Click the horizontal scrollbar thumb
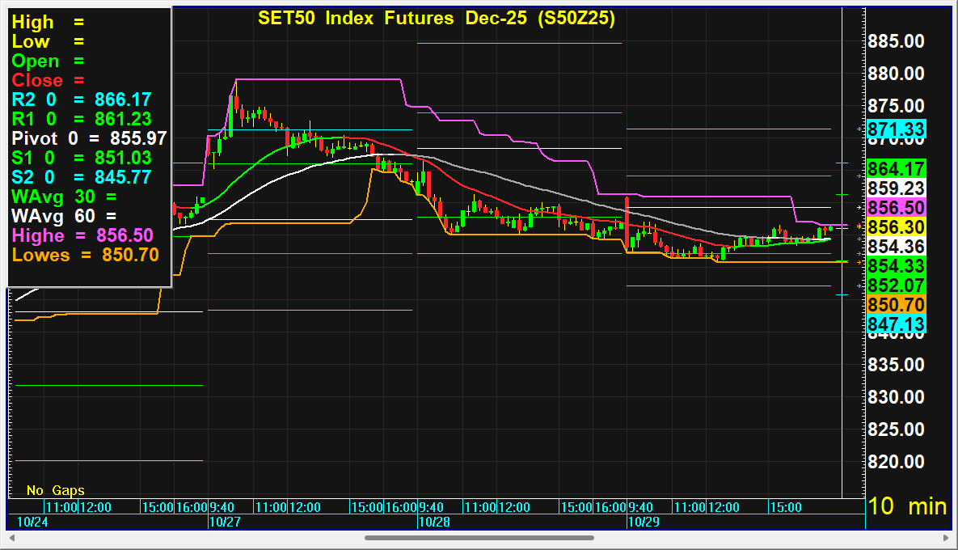Image resolution: width=958 pixels, height=550 pixels. (479, 537)
